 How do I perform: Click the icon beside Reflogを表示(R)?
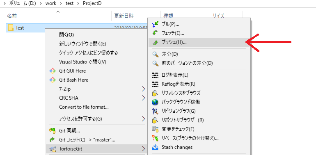click(155, 84)
